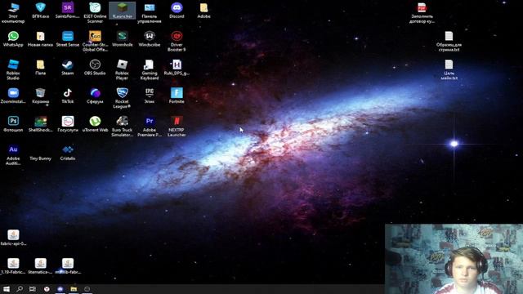The image size is (523, 294).
Task: Launch Roblox Studio
Action: 13,69
